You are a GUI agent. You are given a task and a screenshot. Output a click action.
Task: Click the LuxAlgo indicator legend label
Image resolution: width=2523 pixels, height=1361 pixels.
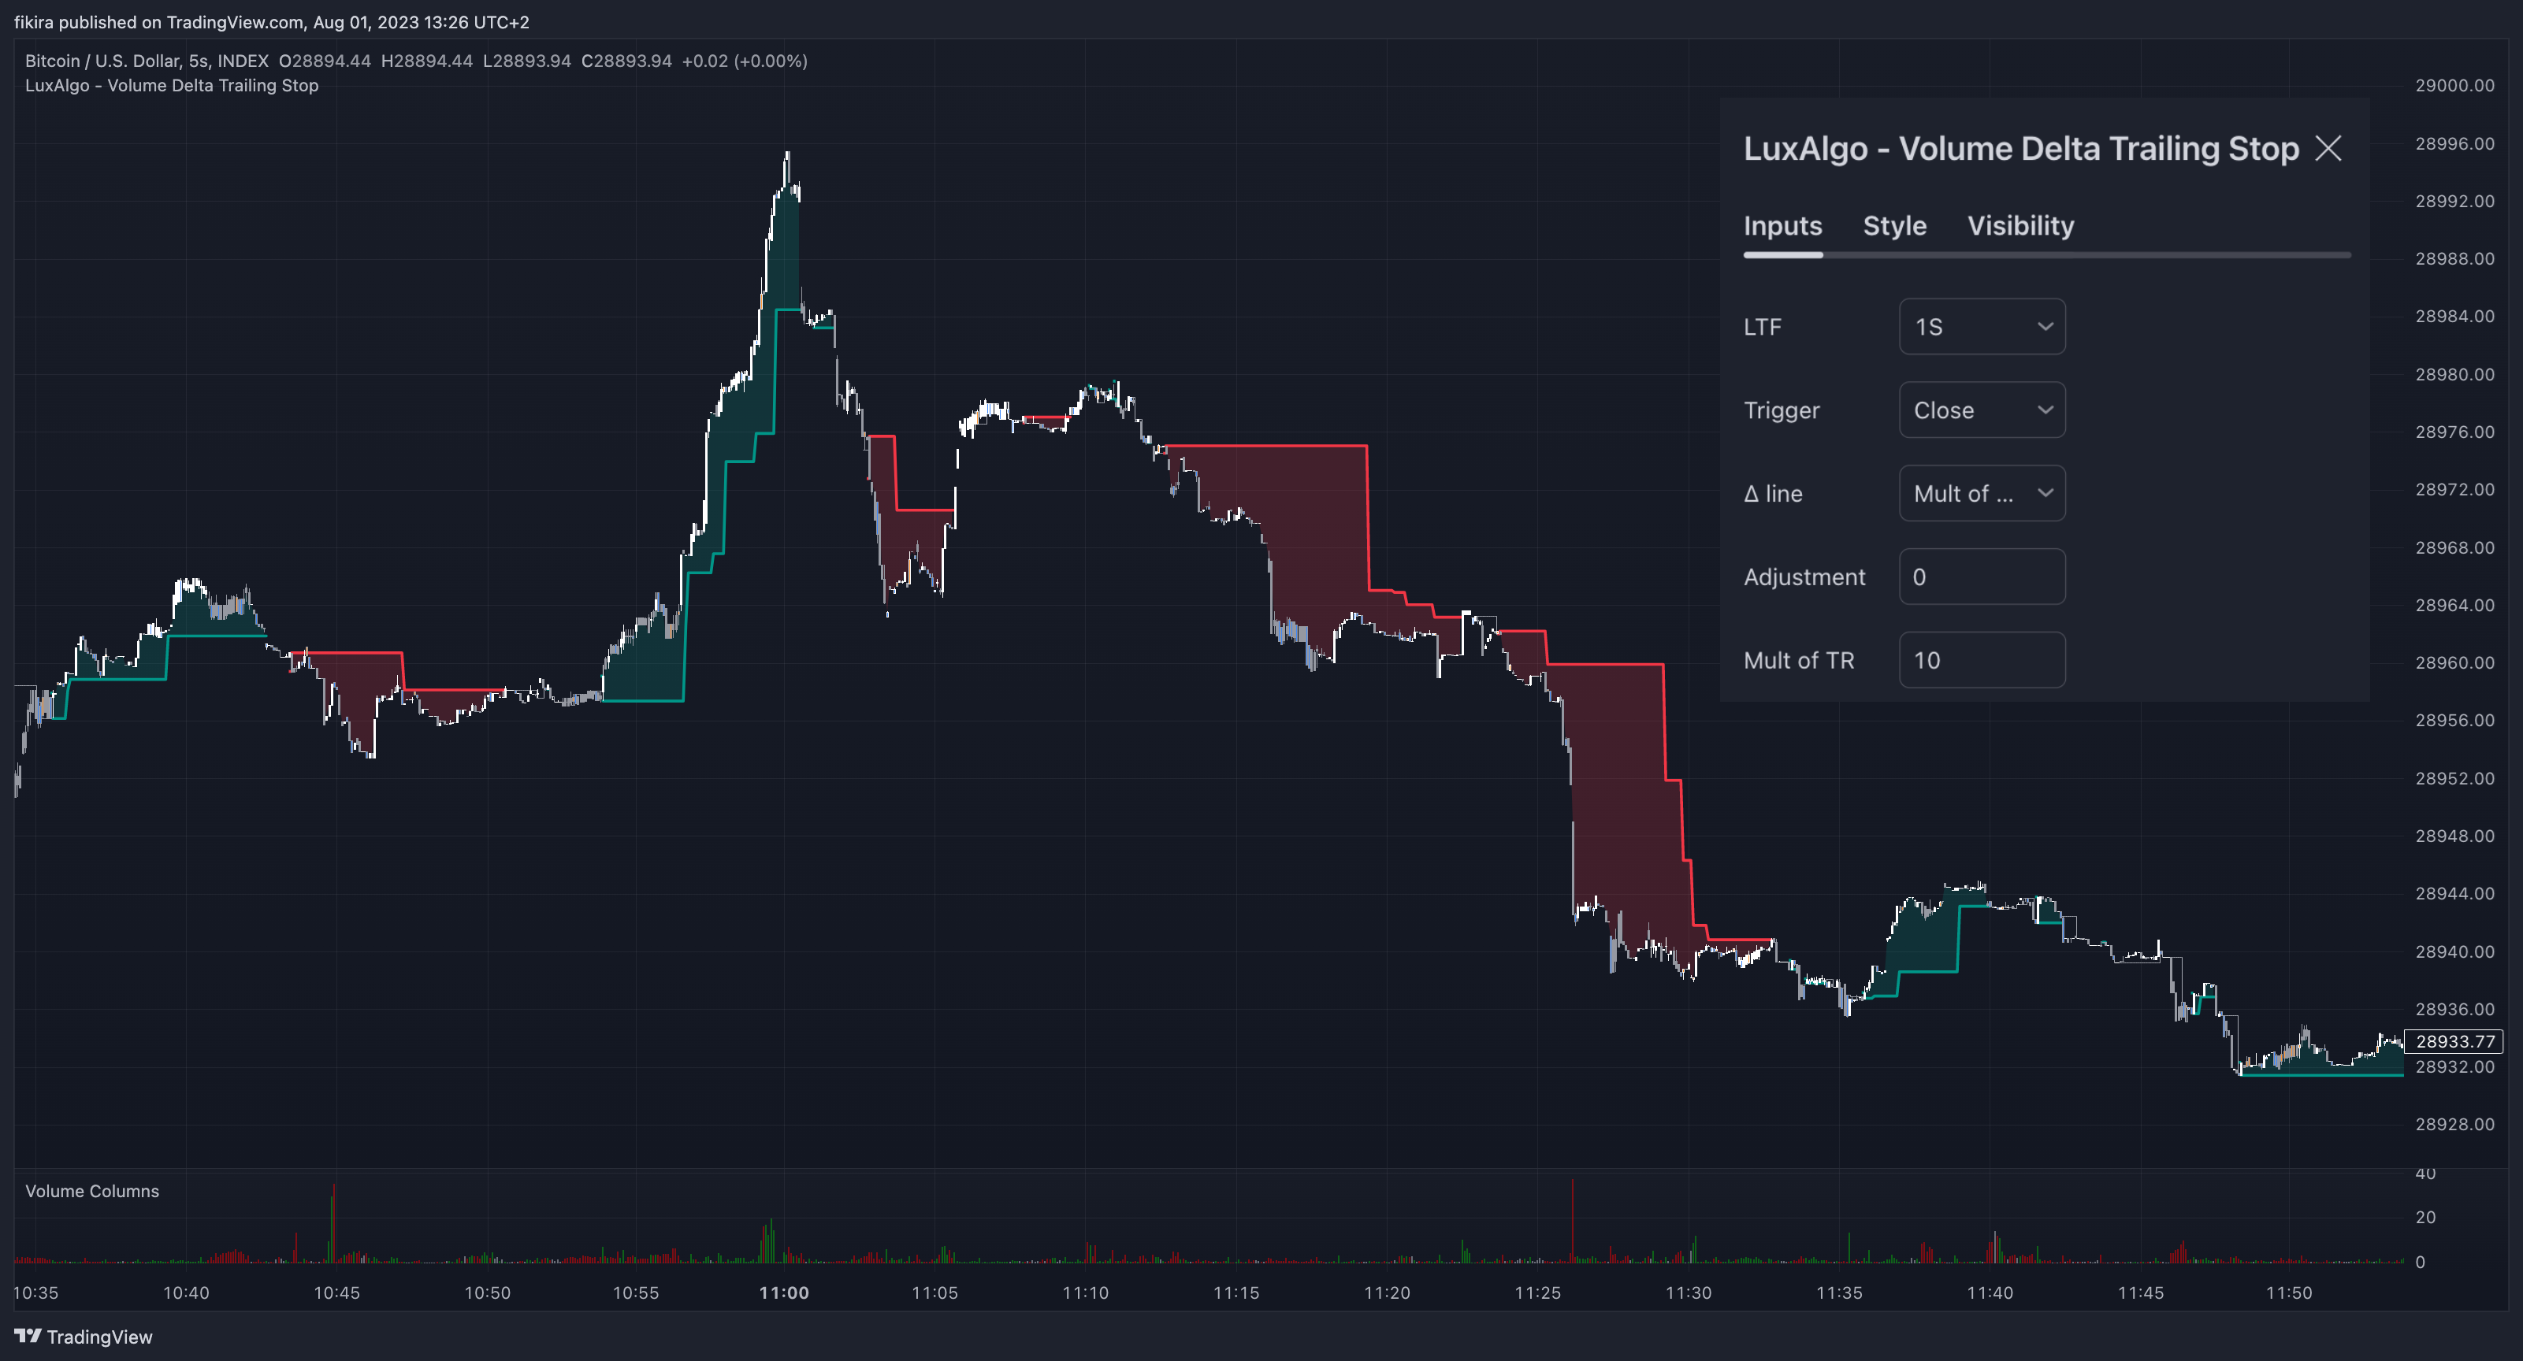[x=172, y=85]
